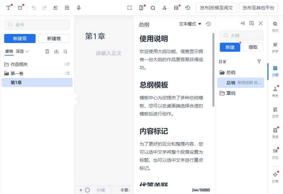
Task: Pop out the outline panel window icon
Action: (x=252, y=23)
